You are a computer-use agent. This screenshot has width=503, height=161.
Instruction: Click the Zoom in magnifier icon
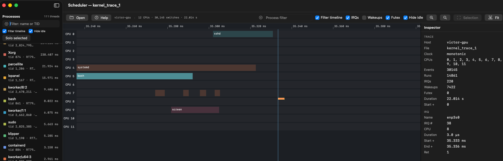pyautogui.click(x=431, y=18)
